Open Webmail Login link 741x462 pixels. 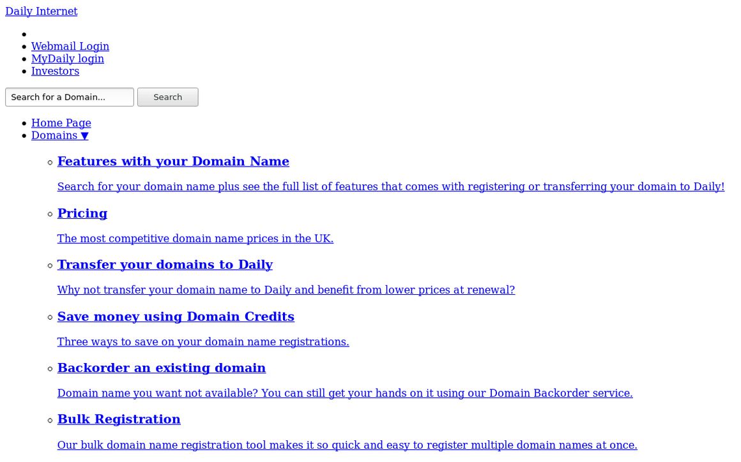70,46
